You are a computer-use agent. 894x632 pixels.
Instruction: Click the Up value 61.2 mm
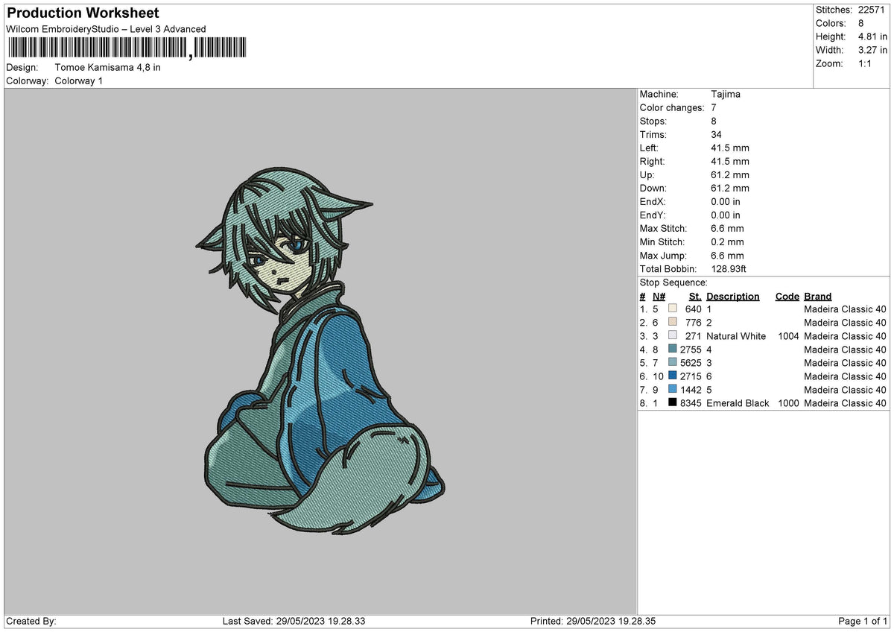tap(730, 174)
